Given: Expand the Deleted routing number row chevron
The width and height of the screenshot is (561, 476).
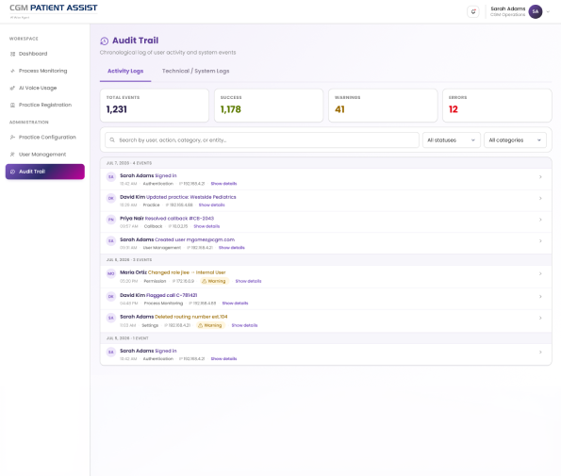Looking at the screenshot, I should point(540,318).
